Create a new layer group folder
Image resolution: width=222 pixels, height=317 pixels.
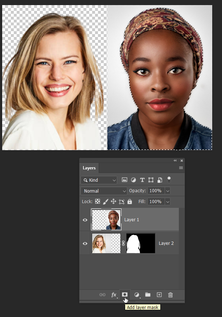pyautogui.click(x=148, y=295)
